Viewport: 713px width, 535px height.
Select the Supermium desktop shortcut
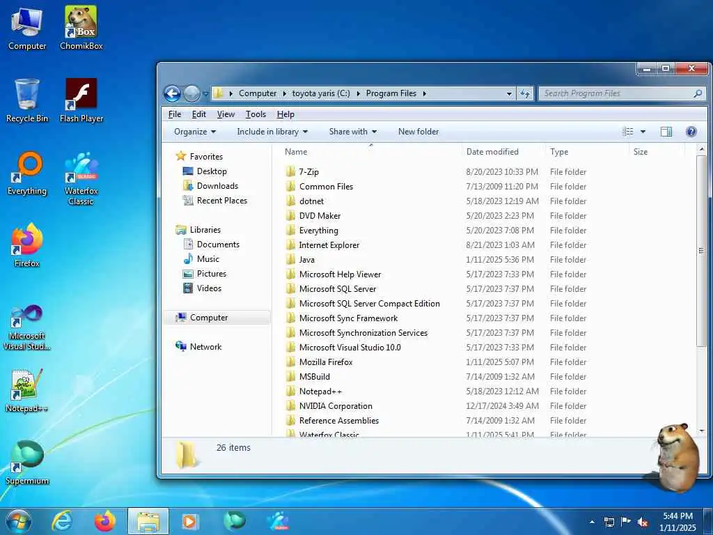(27, 463)
